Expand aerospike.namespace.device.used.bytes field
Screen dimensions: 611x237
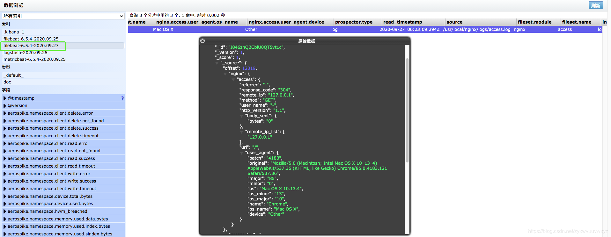pos(5,204)
